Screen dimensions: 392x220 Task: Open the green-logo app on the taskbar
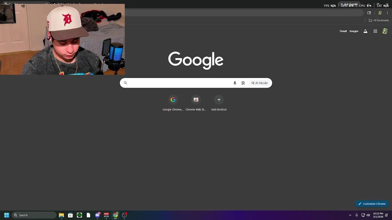click(x=79, y=215)
